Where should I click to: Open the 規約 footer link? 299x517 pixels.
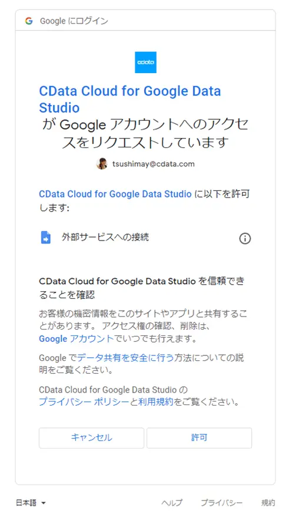(x=268, y=503)
